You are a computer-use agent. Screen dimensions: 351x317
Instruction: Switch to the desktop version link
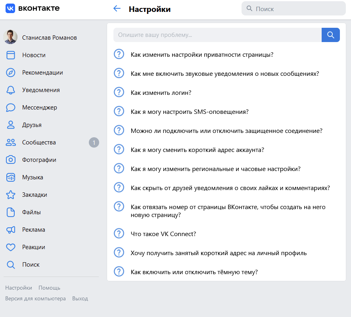35,298
